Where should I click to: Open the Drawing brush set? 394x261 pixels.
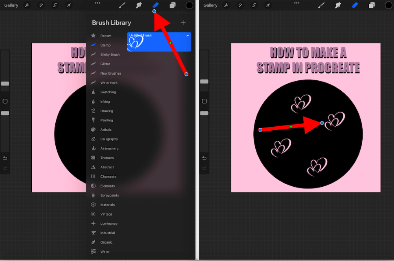point(107,111)
